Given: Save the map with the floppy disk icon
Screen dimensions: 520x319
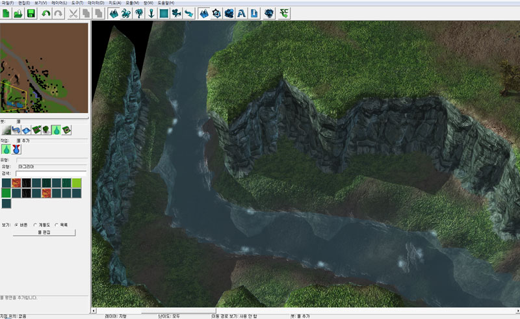Looking at the screenshot, I should [31, 14].
